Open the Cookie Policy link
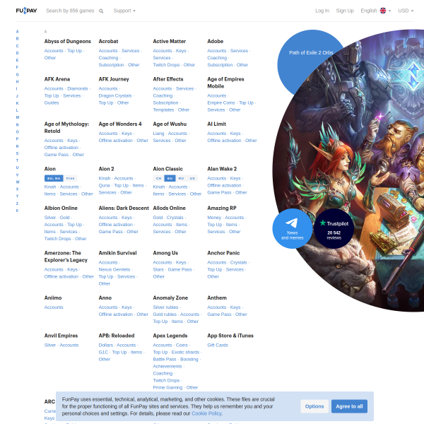This screenshot has height=424, width=424. 206,413
